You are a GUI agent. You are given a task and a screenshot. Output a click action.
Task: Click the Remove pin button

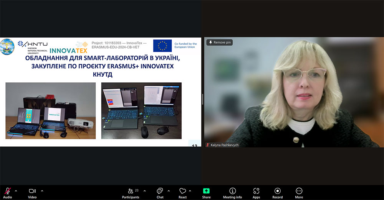(220, 42)
